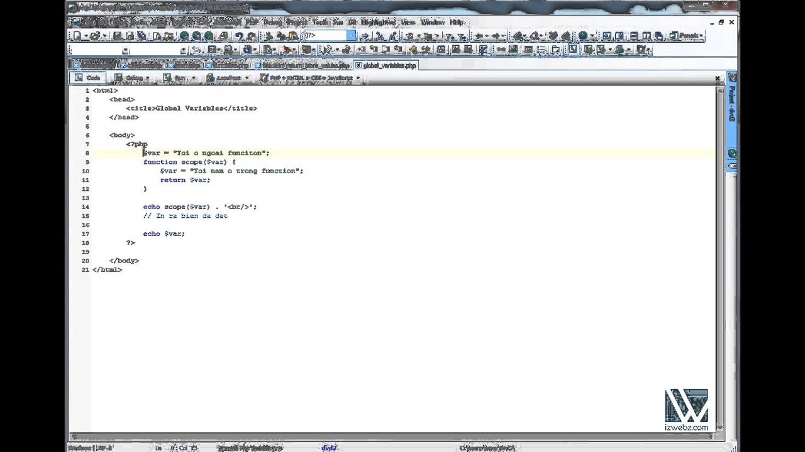
Task: Open the Debug button dropdown arrow
Action: click(x=148, y=78)
